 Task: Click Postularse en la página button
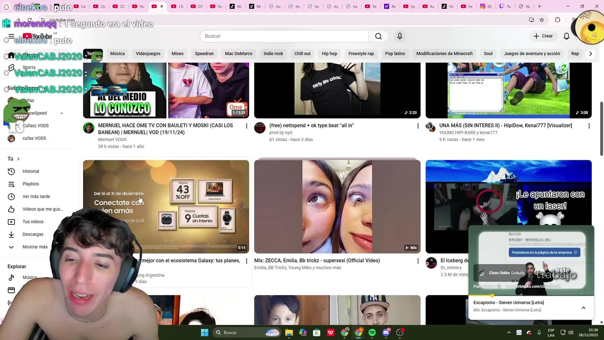(545, 253)
